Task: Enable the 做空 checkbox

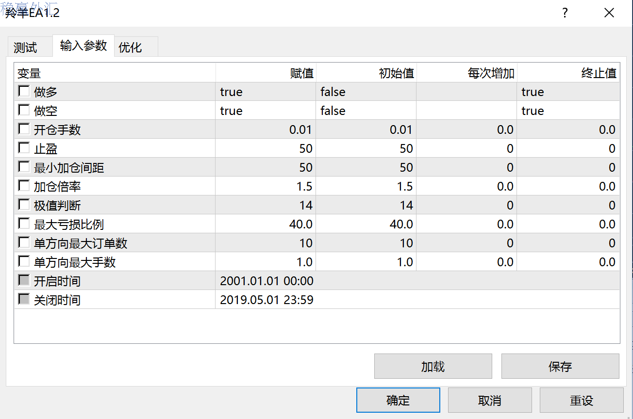Action: 24,110
